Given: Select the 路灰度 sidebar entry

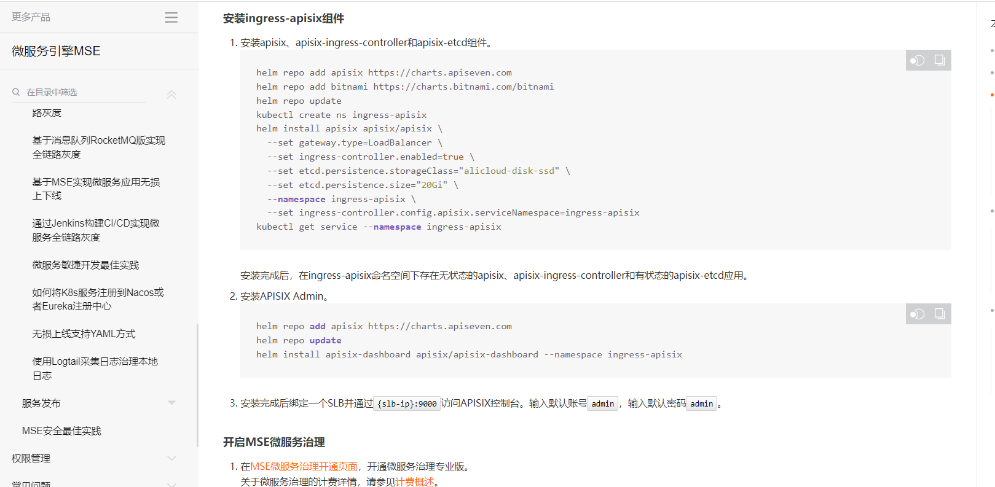Looking at the screenshot, I should (47, 113).
